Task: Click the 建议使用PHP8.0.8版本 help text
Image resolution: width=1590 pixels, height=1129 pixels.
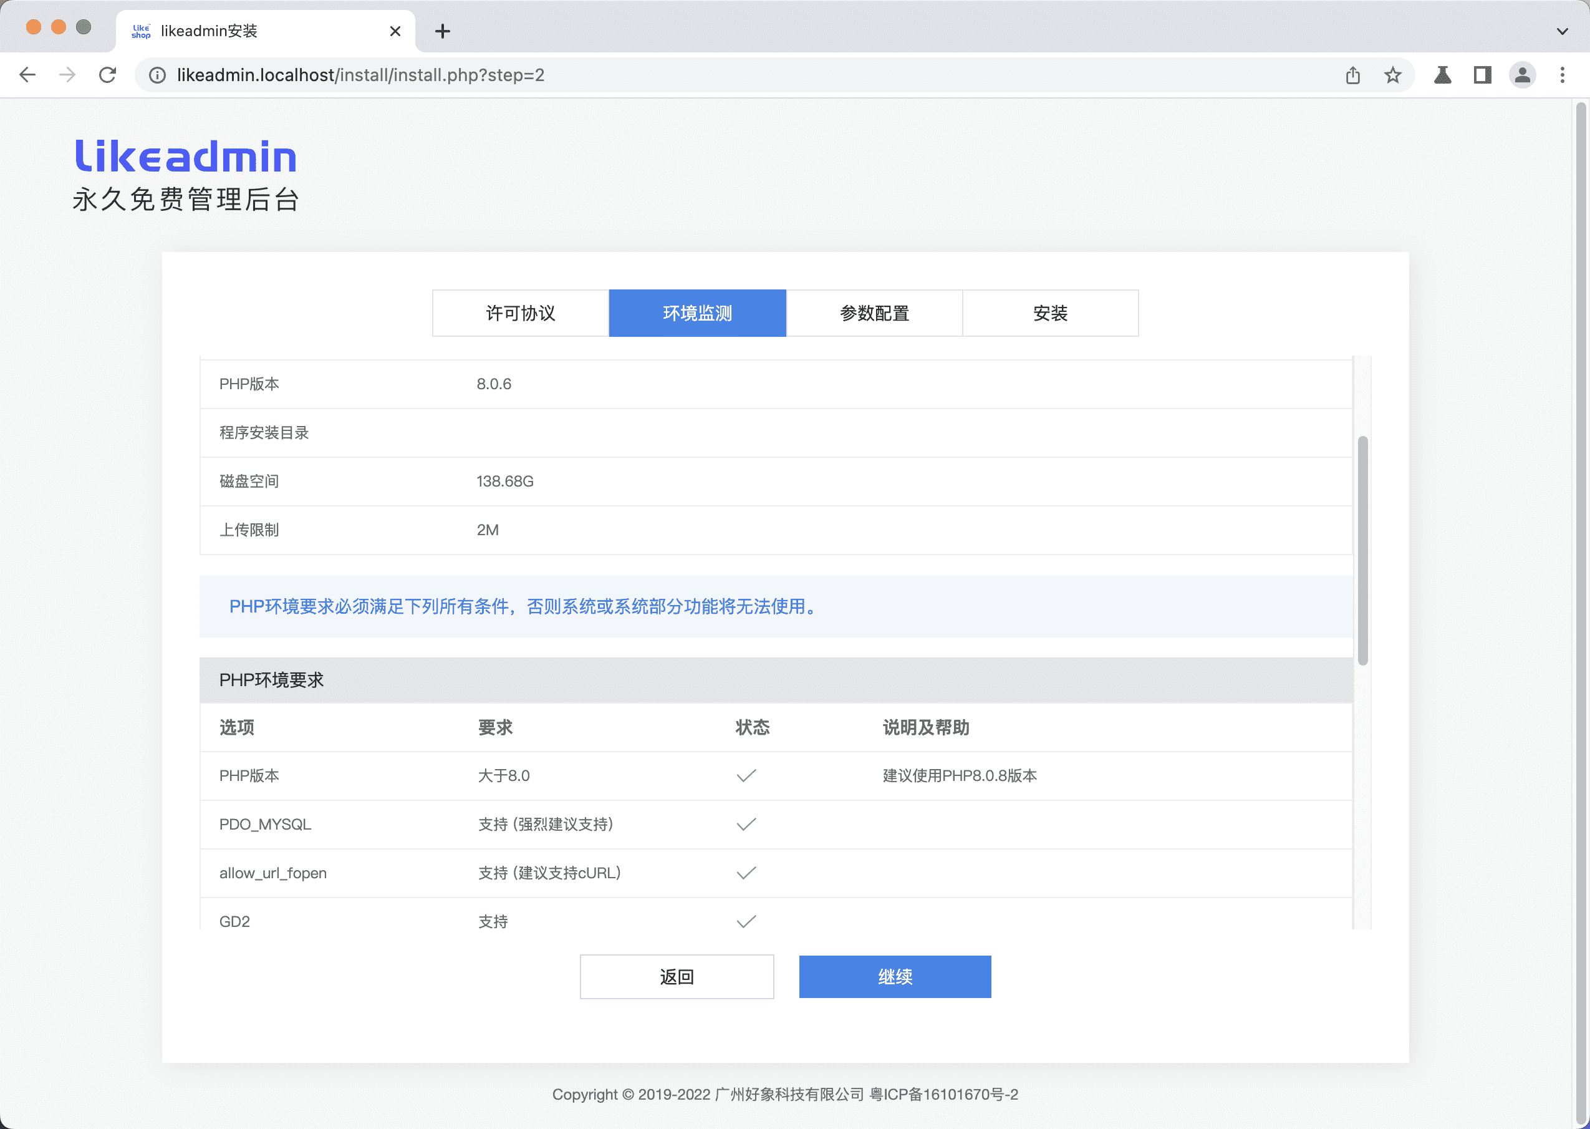Action: pos(960,776)
